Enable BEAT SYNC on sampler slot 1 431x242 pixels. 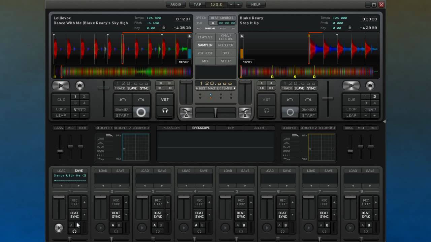click(x=74, y=215)
